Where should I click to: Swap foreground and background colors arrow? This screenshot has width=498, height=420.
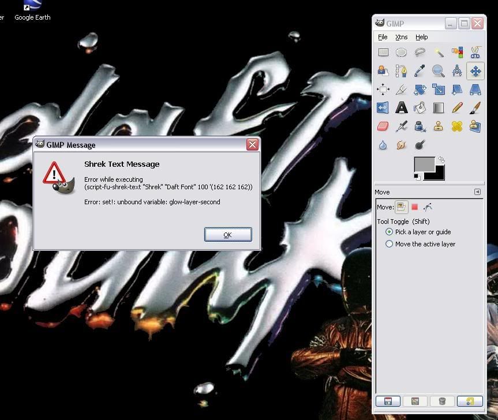pyautogui.click(x=441, y=160)
